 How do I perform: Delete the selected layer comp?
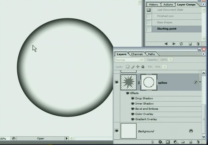coord(198,44)
